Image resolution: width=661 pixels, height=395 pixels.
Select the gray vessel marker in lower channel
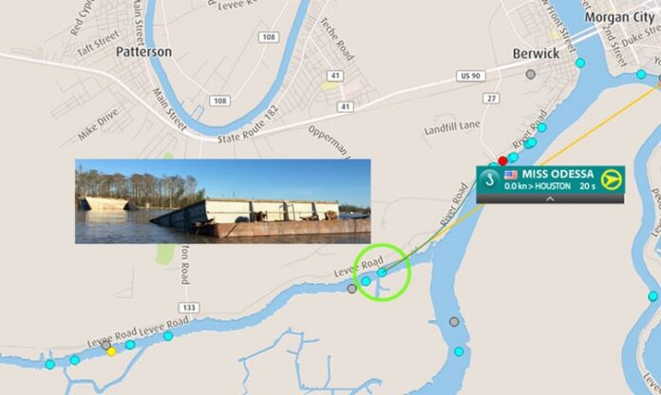pos(454,322)
